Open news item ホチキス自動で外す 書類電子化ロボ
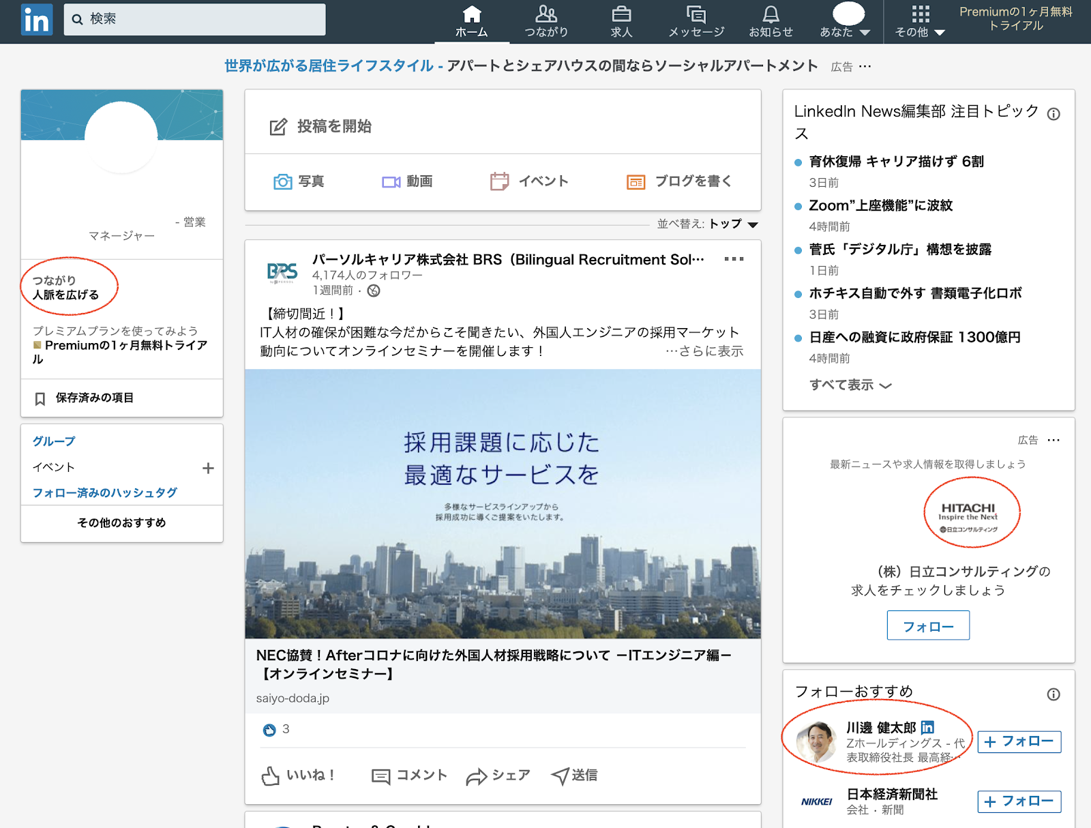This screenshot has height=828, width=1091. 915,293
